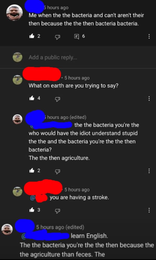Open the bearded commenter's avatar on top comment
The width and height of the screenshot is (156, 260).
pos(14,13)
